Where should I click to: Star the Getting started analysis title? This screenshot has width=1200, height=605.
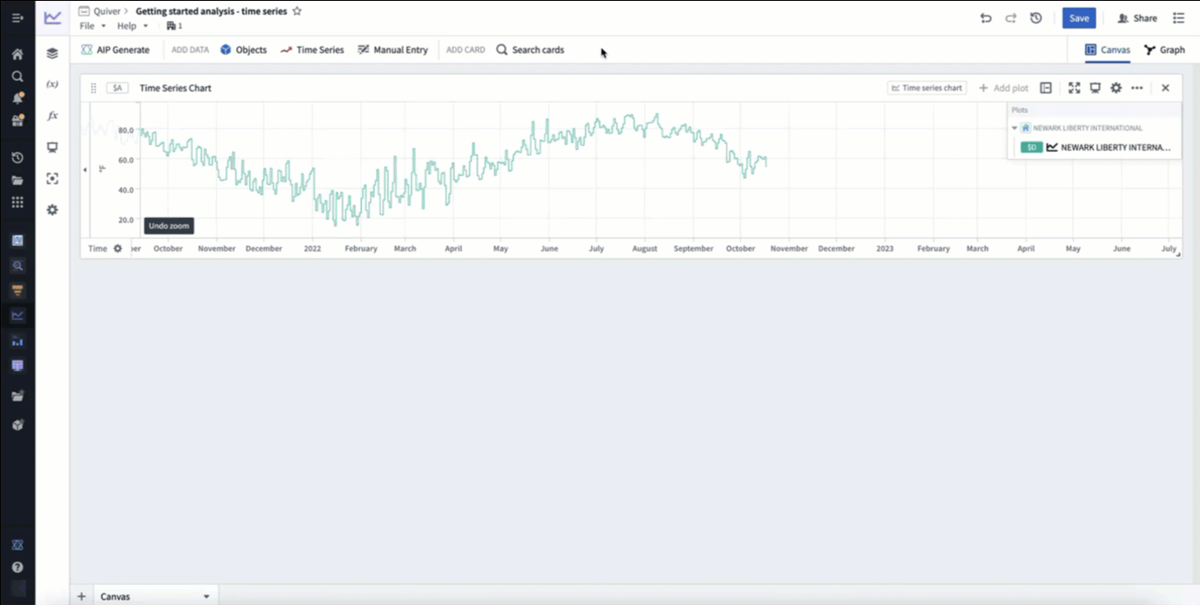(297, 11)
